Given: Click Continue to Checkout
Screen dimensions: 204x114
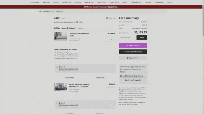Looking at the screenshot, I should pos(133,52).
